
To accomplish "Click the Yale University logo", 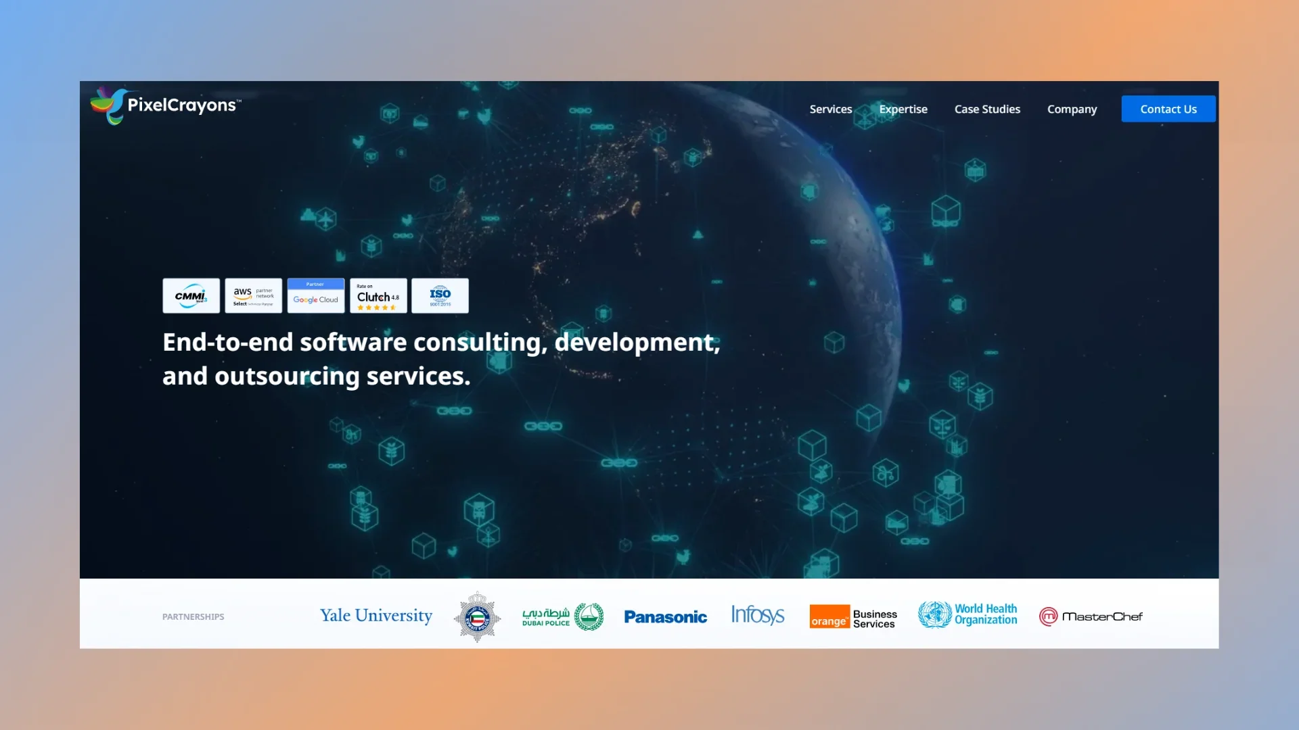I will (376, 616).
